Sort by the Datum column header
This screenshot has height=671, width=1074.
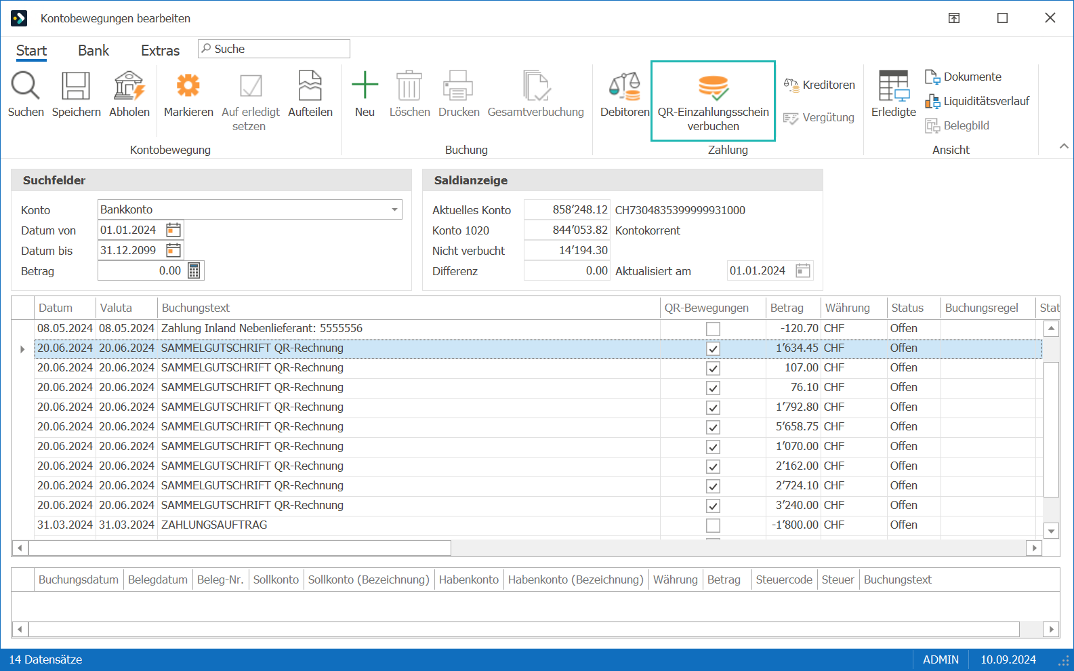64,308
